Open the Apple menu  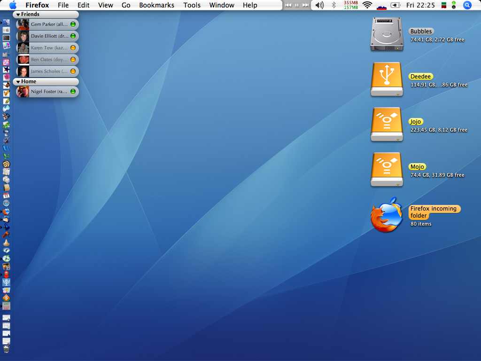13,5
